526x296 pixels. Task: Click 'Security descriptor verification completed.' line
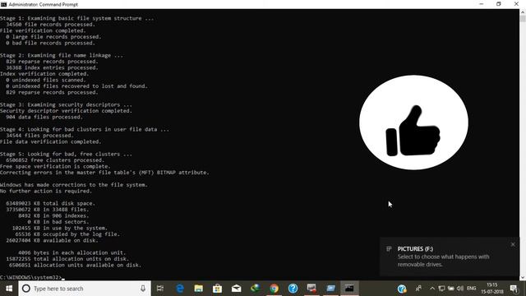[66, 111]
